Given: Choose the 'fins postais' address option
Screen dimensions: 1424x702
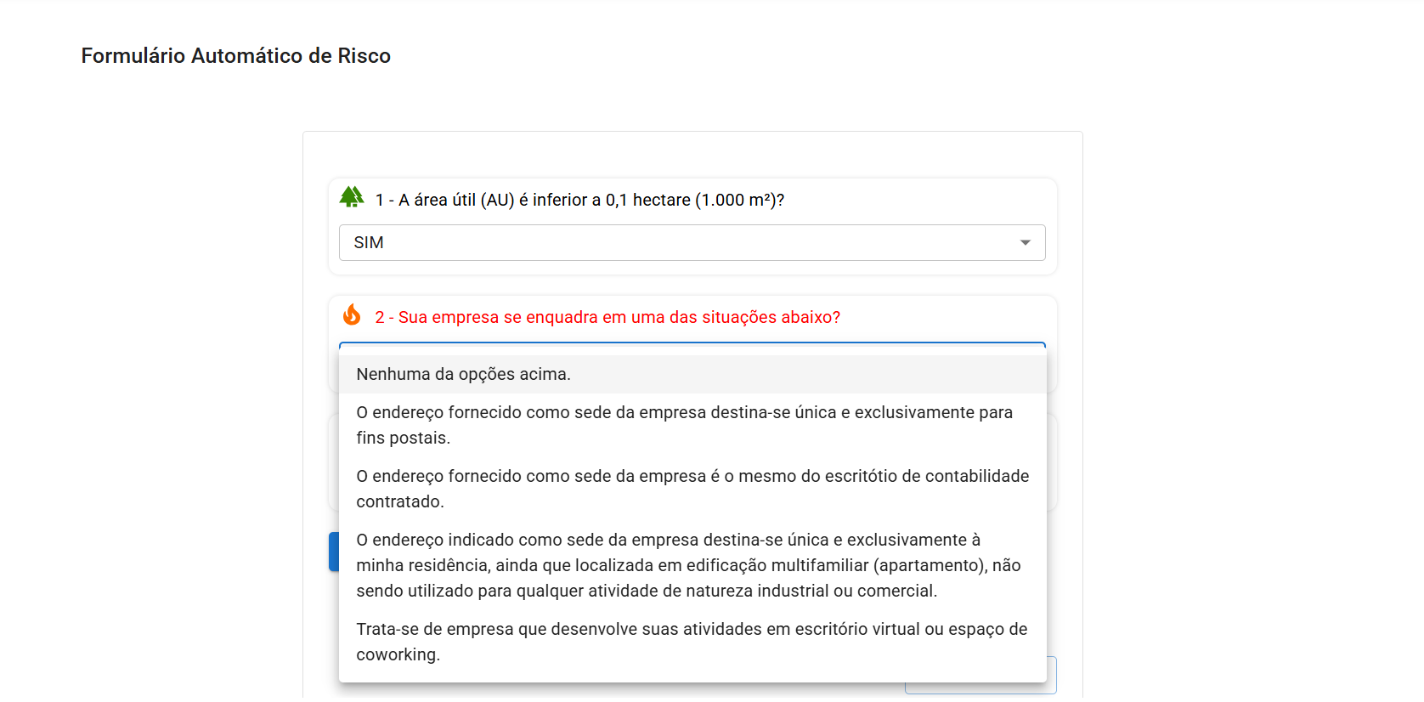Looking at the screenshot, I should 692,425.
